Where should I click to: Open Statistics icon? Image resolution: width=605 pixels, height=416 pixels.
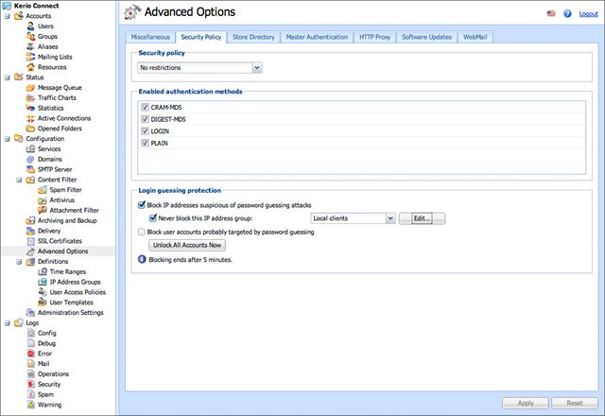pyautogui.click(x=31, y=108)
